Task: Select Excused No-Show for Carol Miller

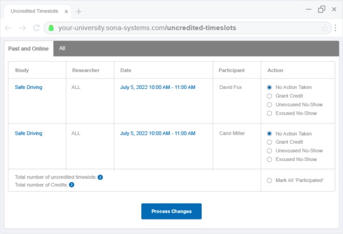Action: click(269, 159)
